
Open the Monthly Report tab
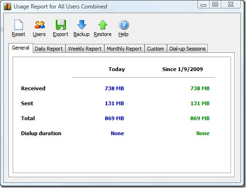[124, 49]
